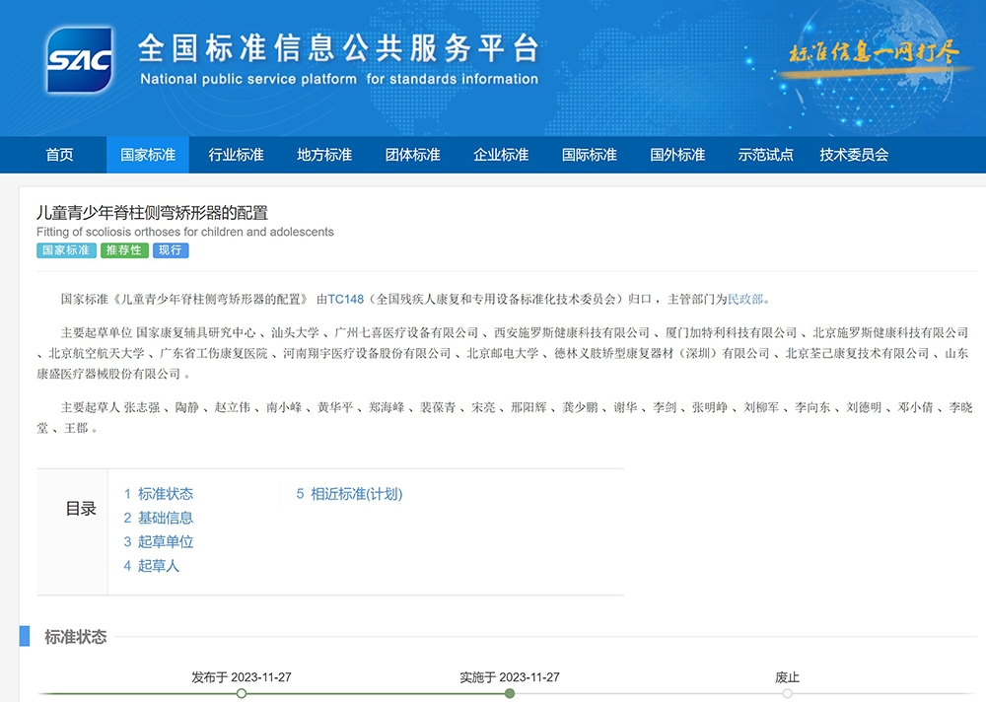Image resolution: width=986 pixels, height=702 pixels.
Task: Go to the 示范试点 tab
Action: coord(765,155)
